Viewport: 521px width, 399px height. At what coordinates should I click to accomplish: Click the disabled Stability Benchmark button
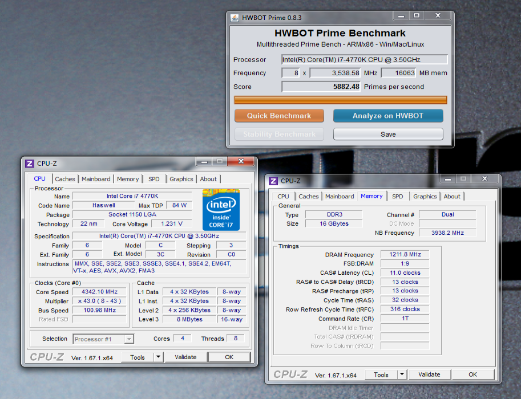(279, 134)
